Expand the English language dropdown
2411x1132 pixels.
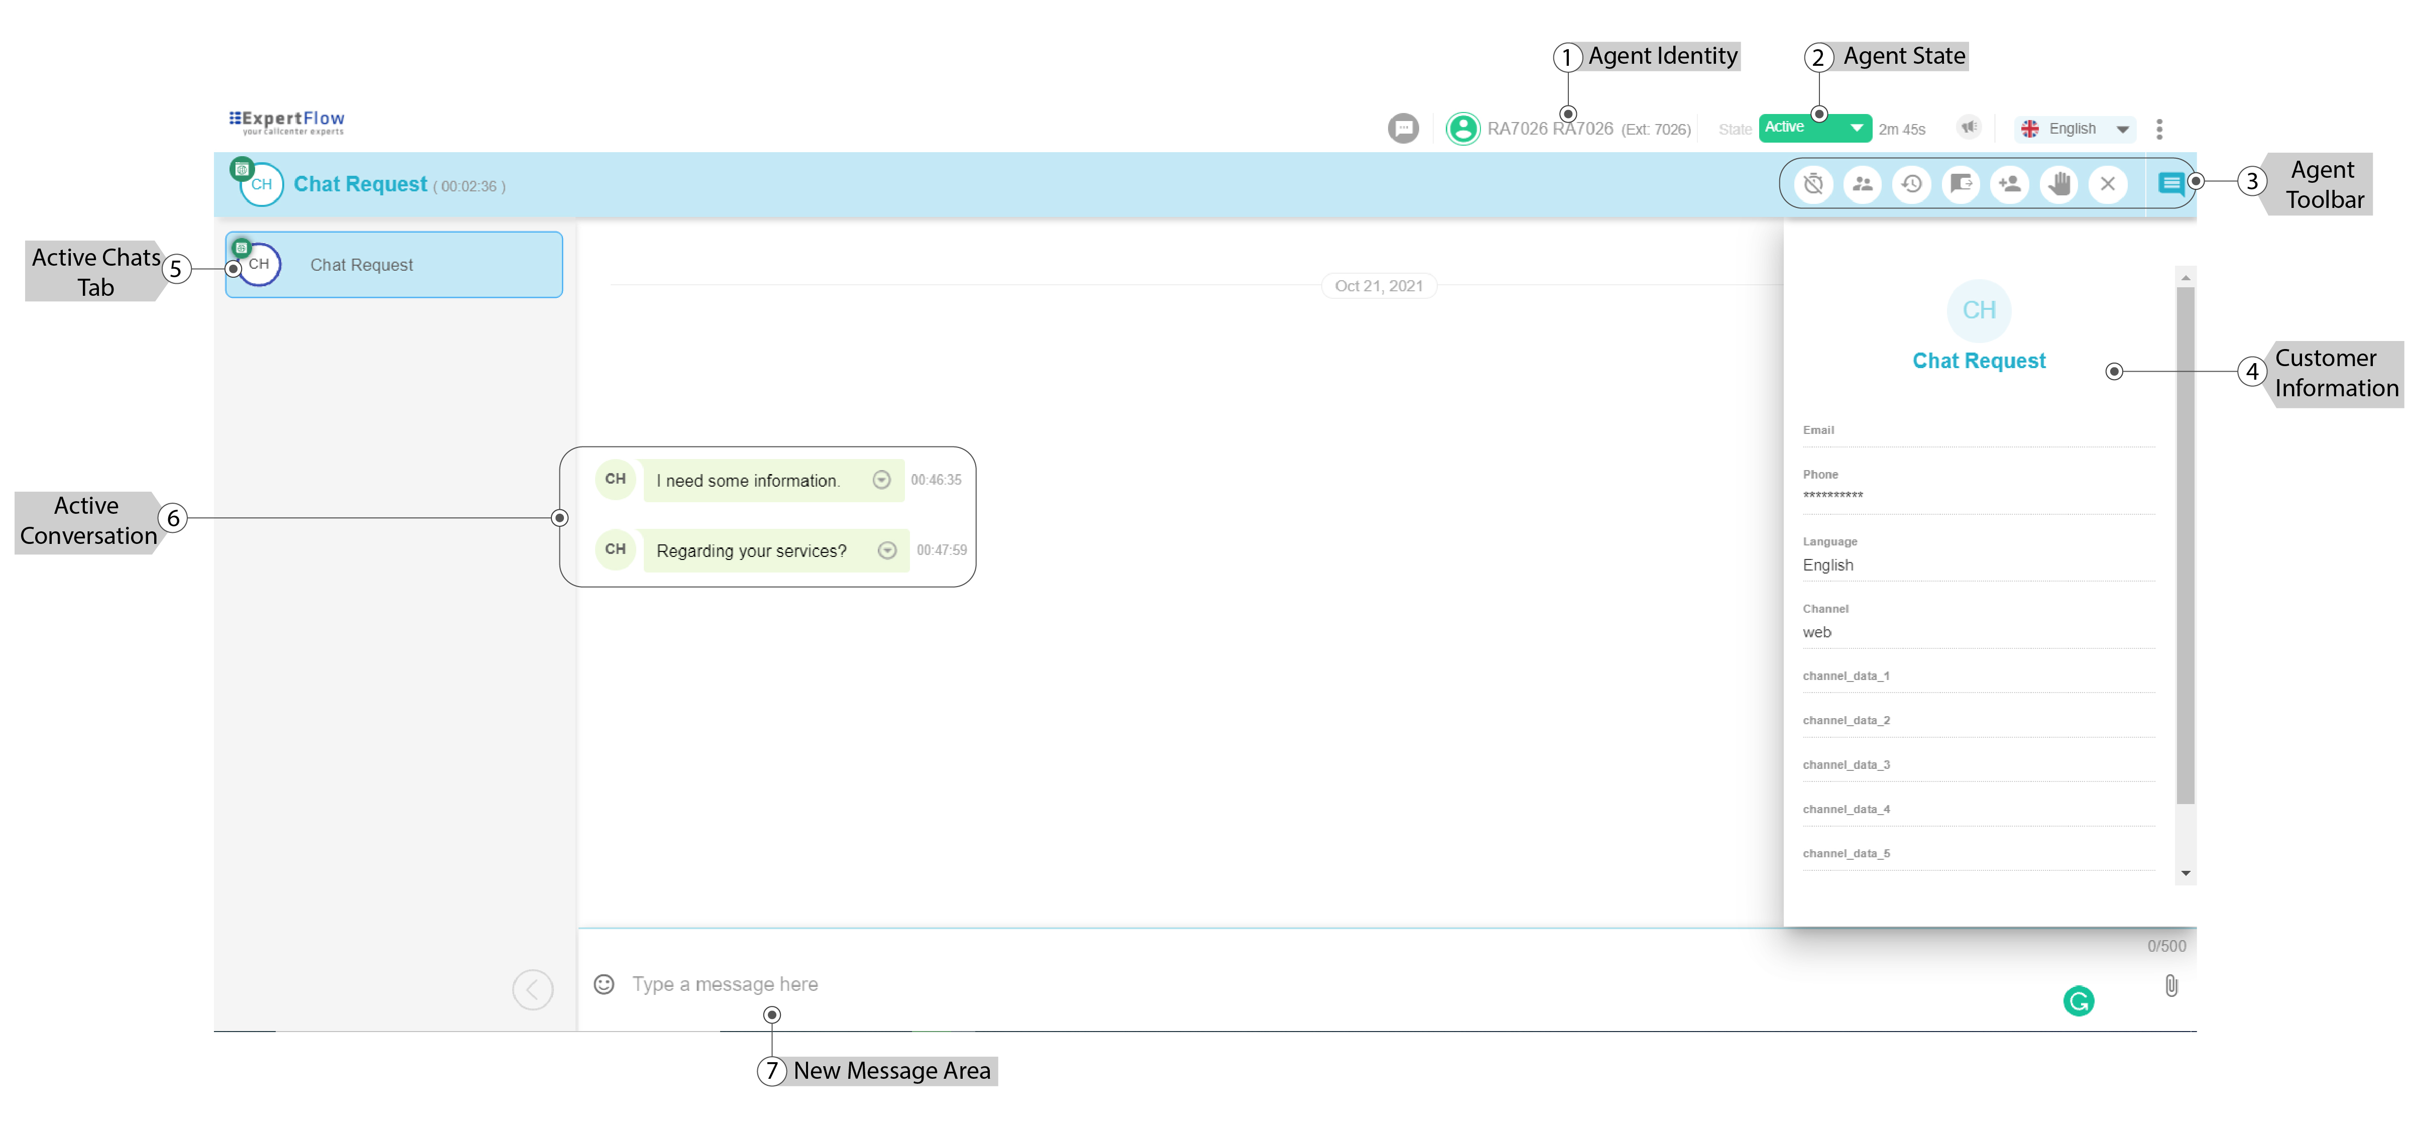[x=2075, y=129]
